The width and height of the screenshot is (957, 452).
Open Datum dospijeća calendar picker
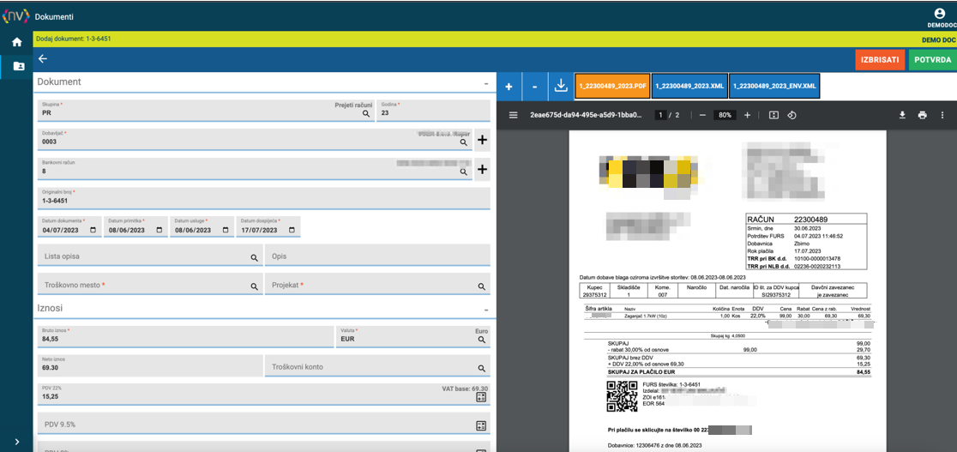(x=292, y=230)
